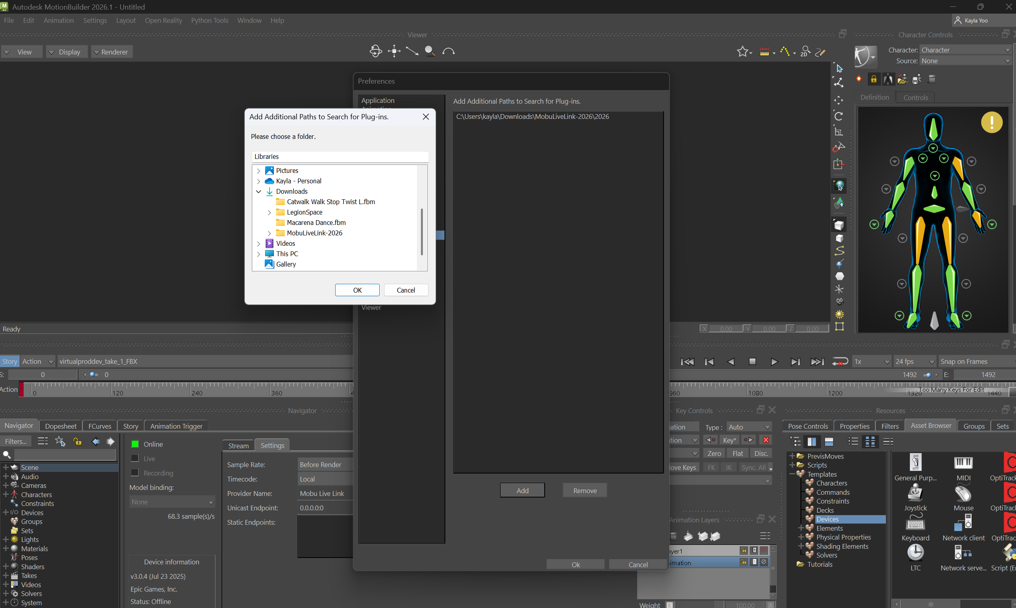Enable the Live checkbox in device settings
This screenshot has width=1016, height=608.
tap(135, 458)
